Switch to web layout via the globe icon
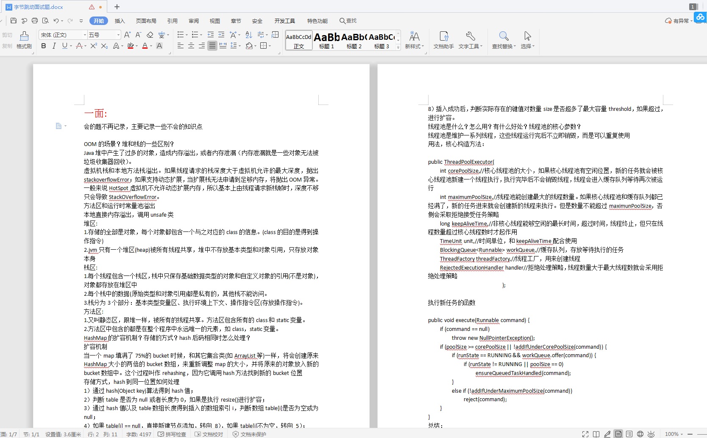The width and height of the screenshot is (707, 438). click(640, 434)
